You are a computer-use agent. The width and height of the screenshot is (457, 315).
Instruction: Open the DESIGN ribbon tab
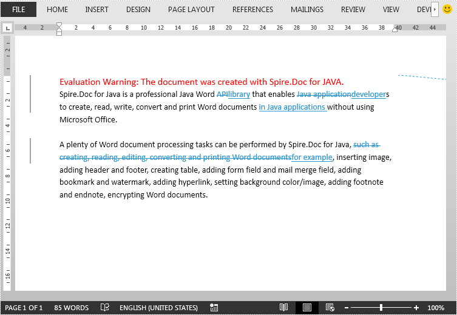(138, 10)
